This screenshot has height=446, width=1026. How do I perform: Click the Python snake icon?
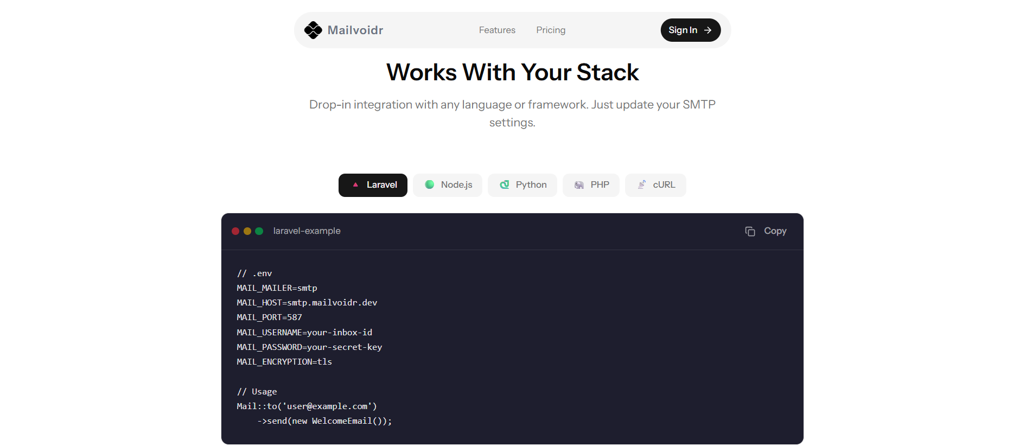[x=505, y=184]
